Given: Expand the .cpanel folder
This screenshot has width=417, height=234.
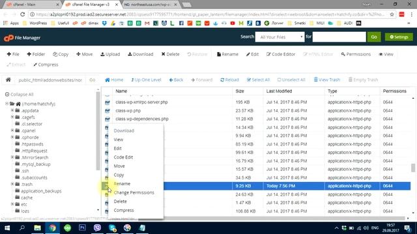Looking at the screenshot, I should pyautogui.click(x=12, y=131).
